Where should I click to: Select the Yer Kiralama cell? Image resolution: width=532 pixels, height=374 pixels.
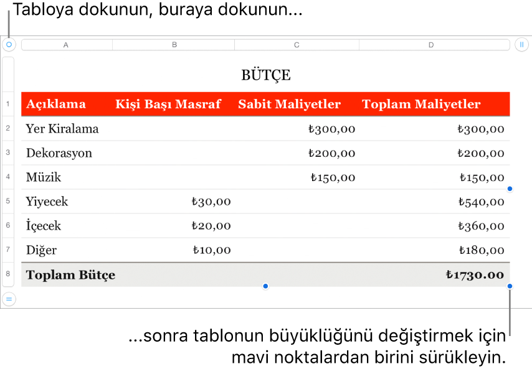coord(62,129)
